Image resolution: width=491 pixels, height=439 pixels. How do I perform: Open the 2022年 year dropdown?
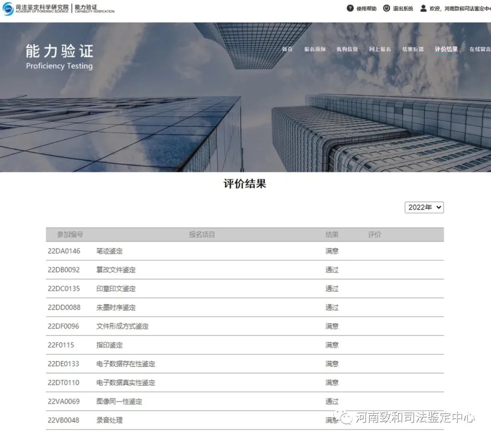(424, 207)
